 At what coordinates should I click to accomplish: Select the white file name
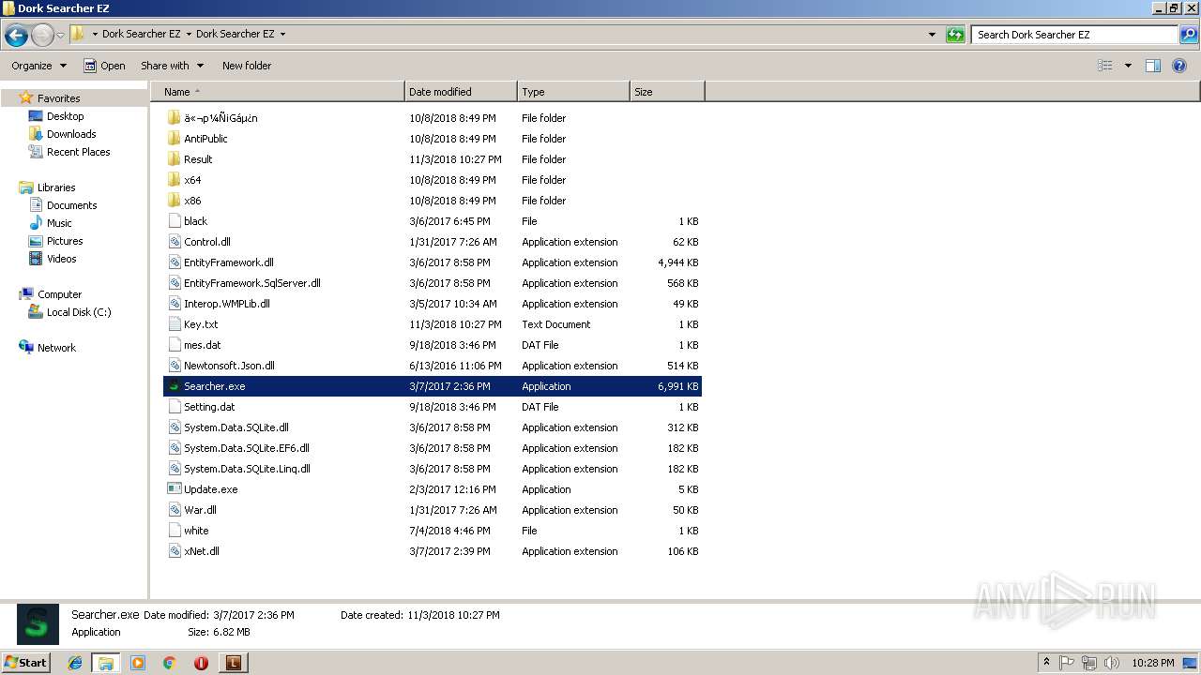(196, 531)
